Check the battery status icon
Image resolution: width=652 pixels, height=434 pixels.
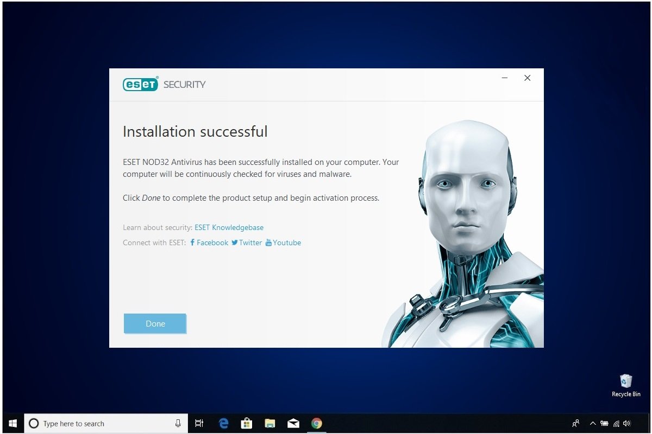click(x=604, y=424)
